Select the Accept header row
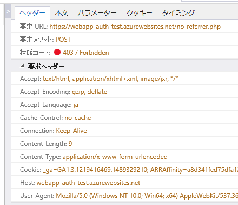 [x=124, y=79]
